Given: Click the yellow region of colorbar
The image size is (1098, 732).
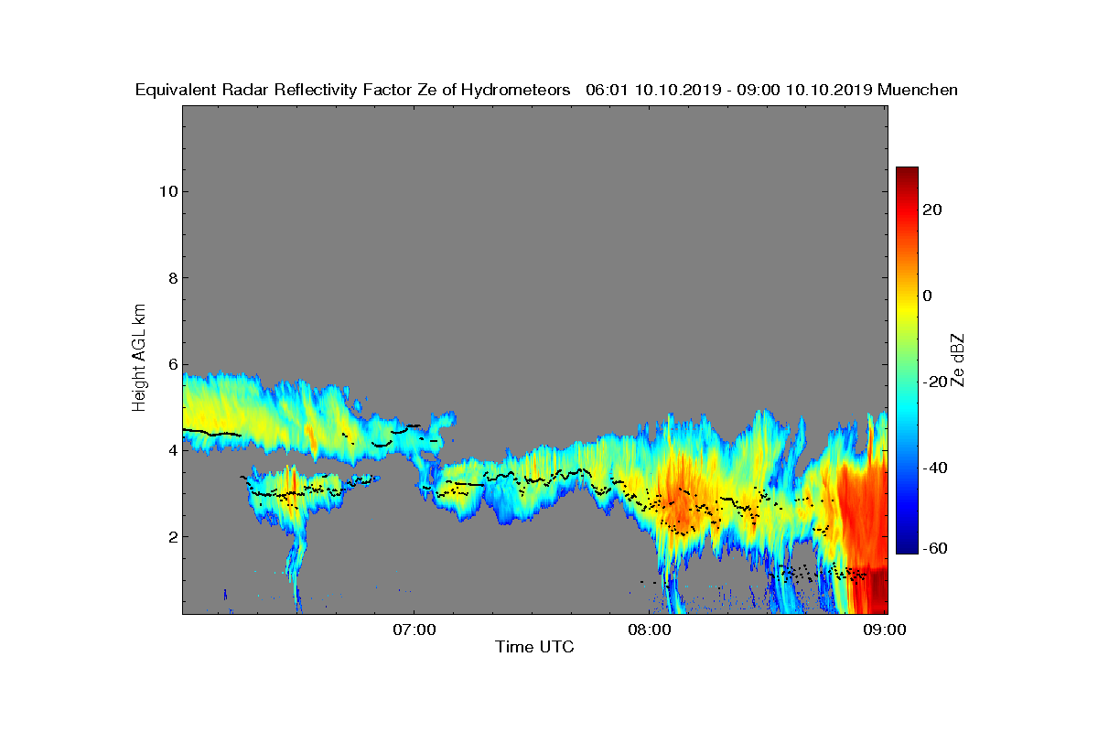Looking at the screenshot, I should (x=907, y=307).
